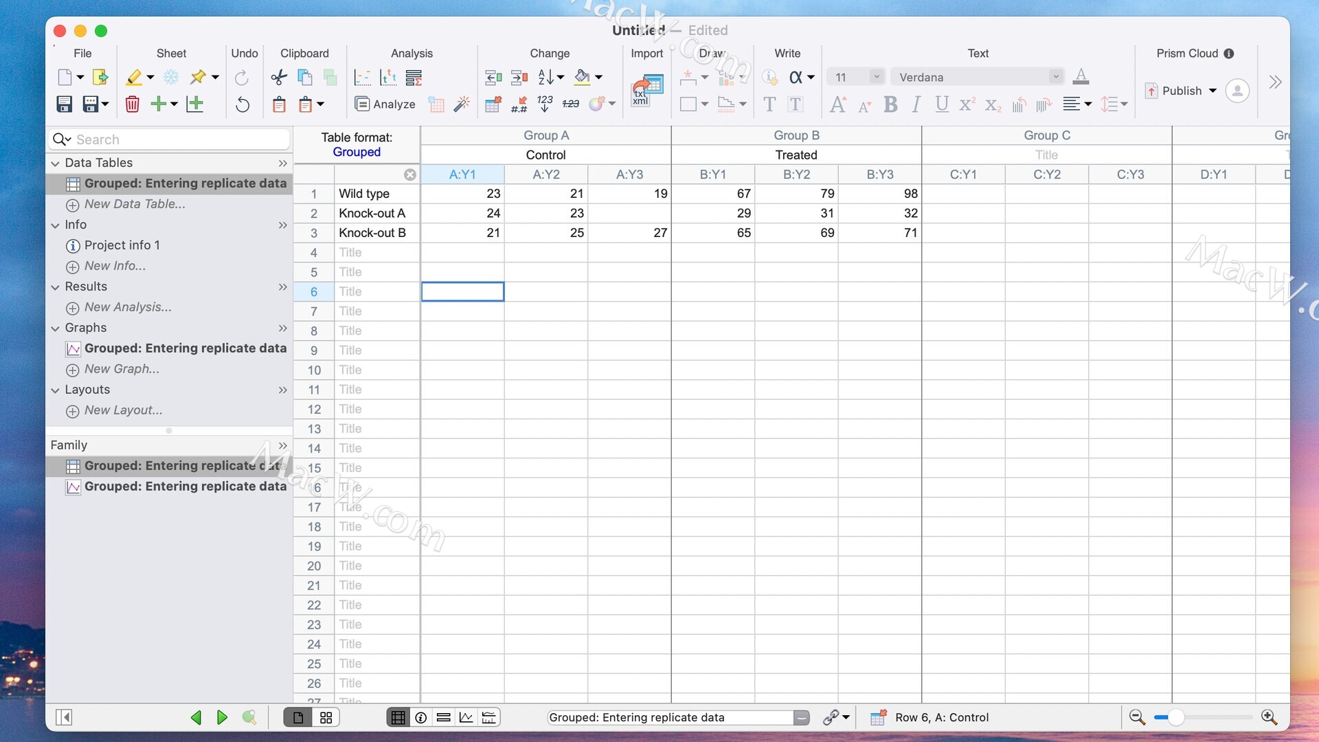
Task: Click the Wild type row title cell
Action: point(376,194)
